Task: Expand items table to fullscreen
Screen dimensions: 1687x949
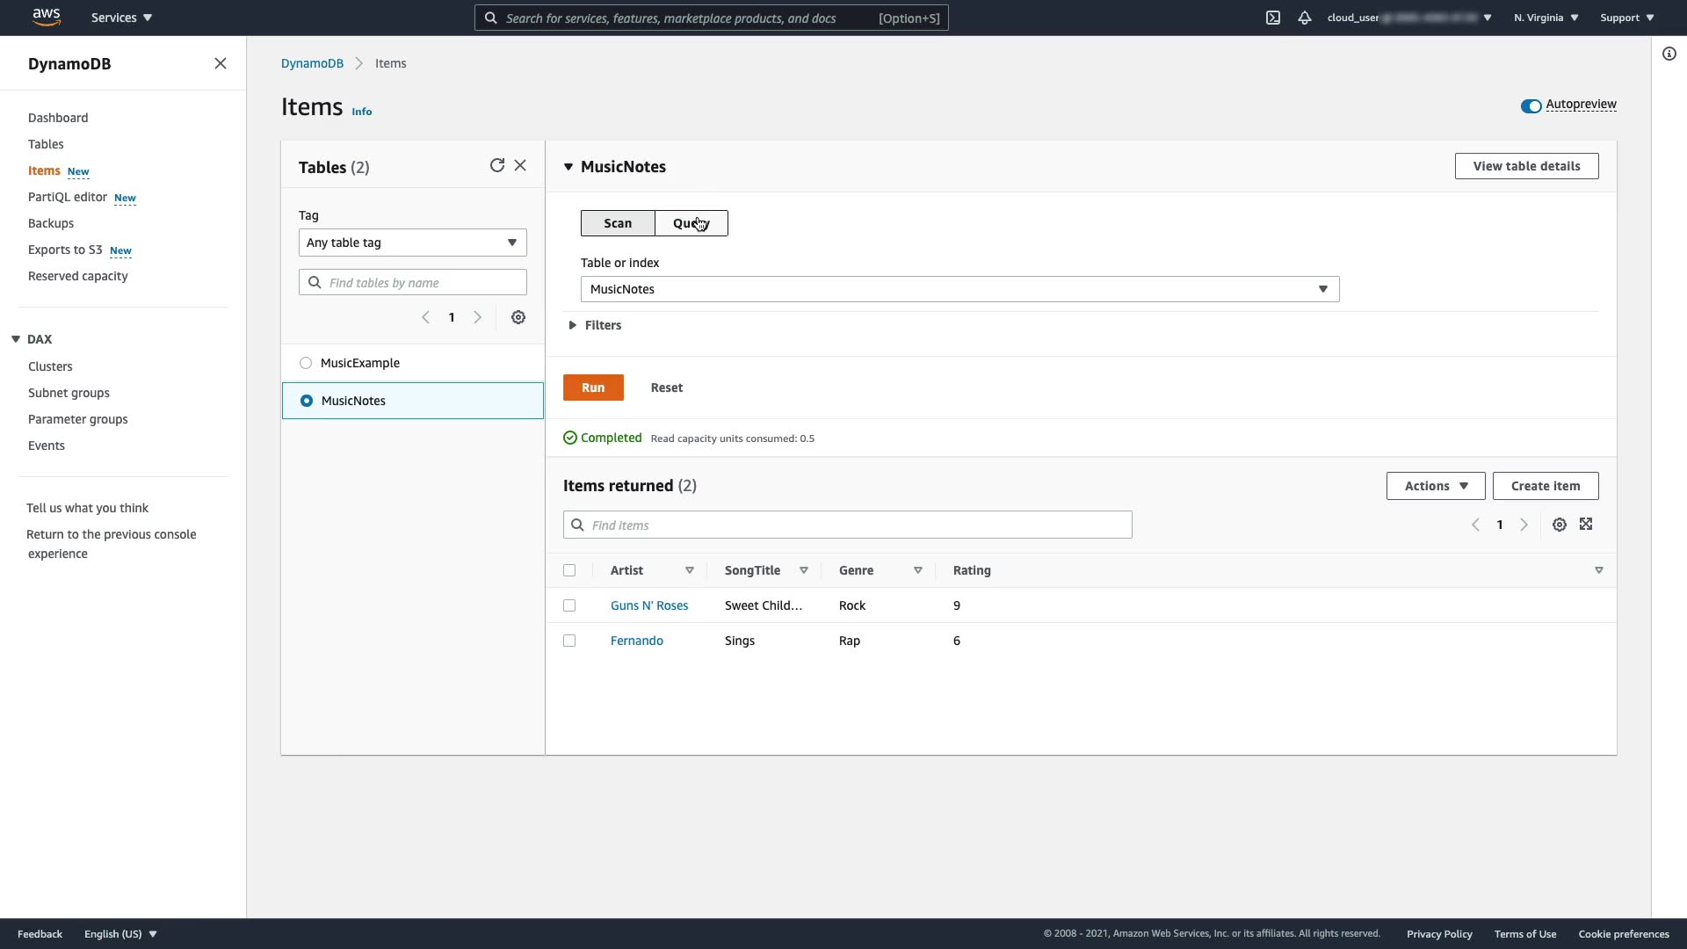Action: point(1586,525)
